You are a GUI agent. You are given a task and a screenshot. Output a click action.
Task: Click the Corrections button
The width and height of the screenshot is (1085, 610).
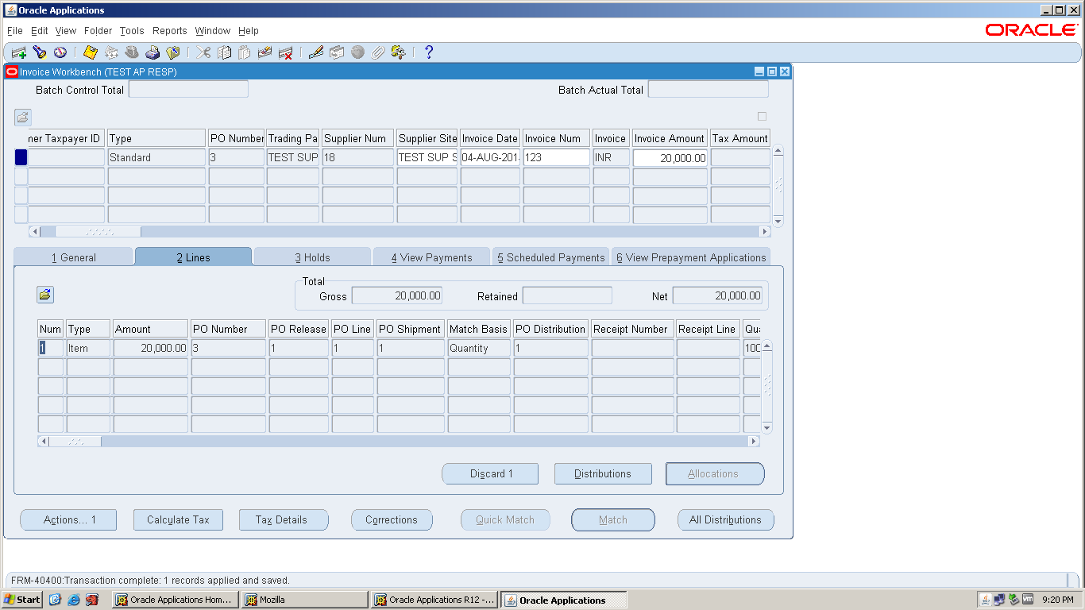tap(392, 520)
